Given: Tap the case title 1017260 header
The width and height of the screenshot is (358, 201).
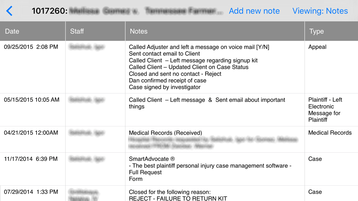Looking at the screenshot, I should 127,11.
